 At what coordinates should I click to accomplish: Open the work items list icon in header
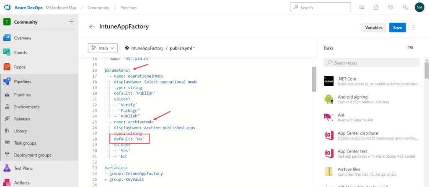[x=362, y=8]
